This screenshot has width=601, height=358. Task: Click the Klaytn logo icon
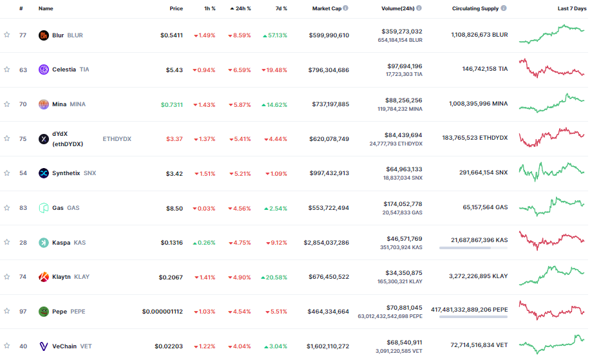point(44,277)
